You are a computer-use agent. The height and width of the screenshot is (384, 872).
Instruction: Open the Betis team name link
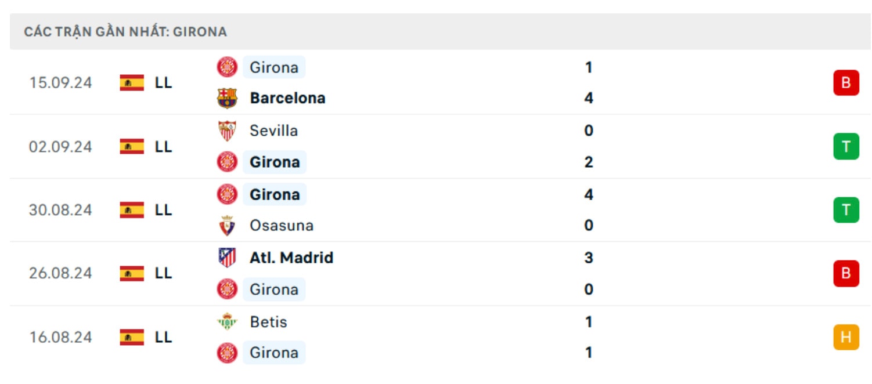pyautogui.click(x=268, y=321)
